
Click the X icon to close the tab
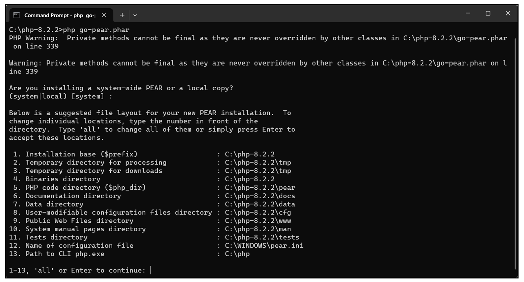(104, 15)
